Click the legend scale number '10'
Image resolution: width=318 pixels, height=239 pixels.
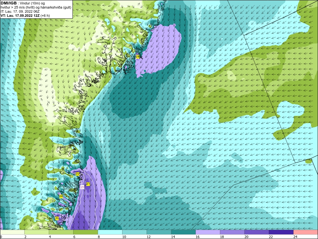[x=124, y=237]
